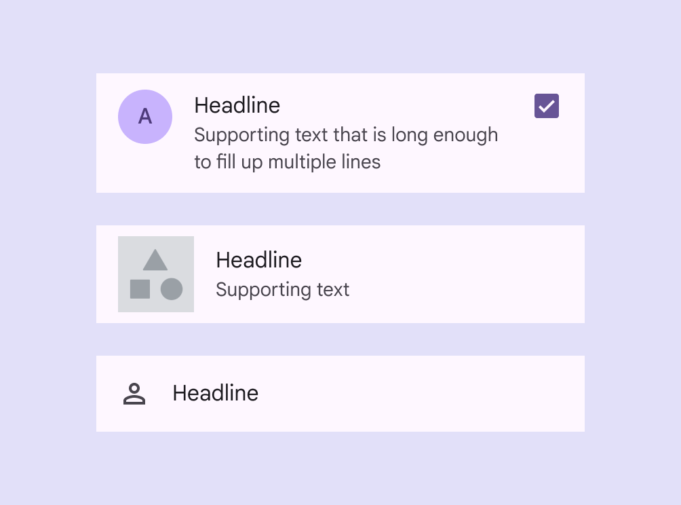Click the Headline beside the image thumbnail
This screenshot has width=681, height=505.
click(x=258, y=260)
